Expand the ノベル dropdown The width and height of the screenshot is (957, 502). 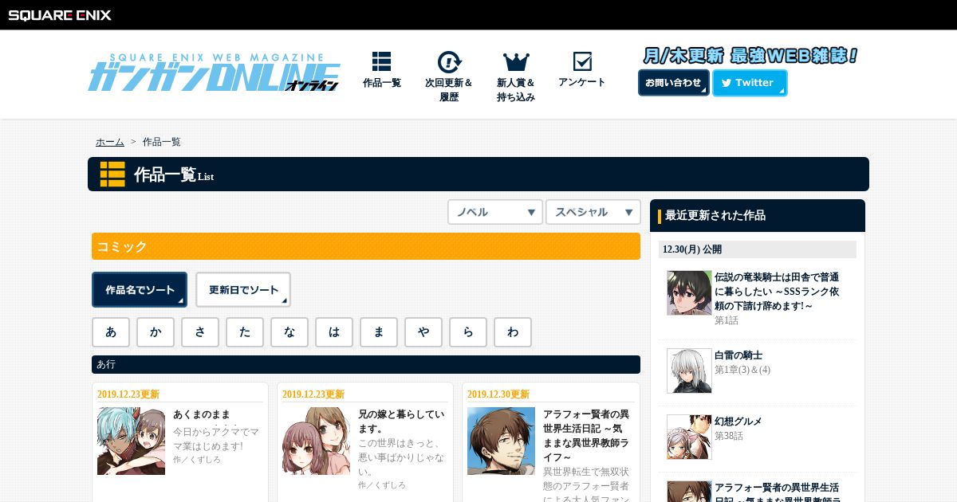click(x=495, y=212)
